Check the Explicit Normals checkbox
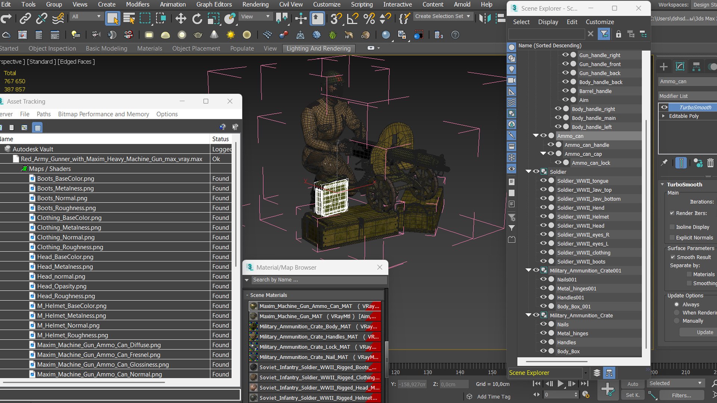717x403 pixels. coord(672,238)
